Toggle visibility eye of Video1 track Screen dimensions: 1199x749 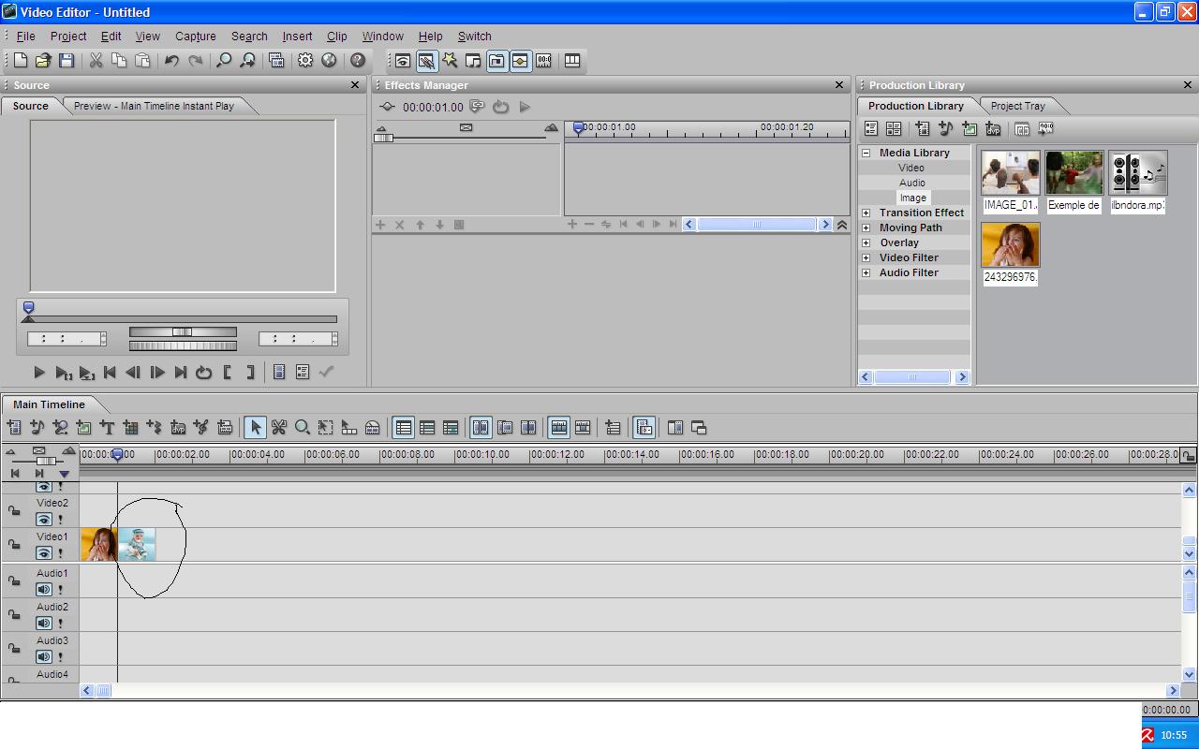(44, 553)
